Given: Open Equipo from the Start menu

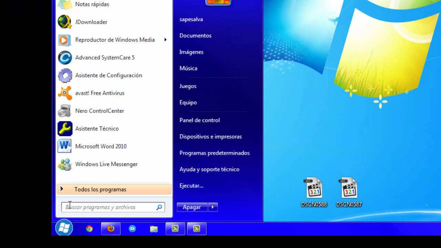Looking at the screenshot, I should pos(188,102).
